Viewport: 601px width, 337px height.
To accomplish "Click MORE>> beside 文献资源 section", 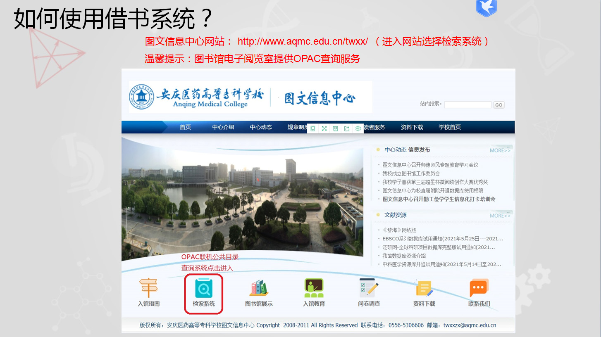I will pyautogui.click(x=500, y=216).
